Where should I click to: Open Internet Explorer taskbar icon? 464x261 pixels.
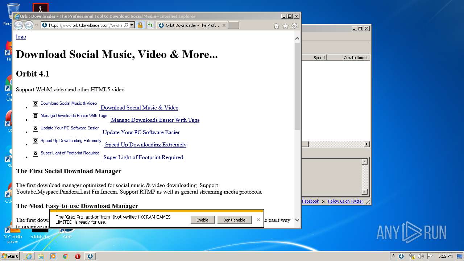[29, 256]
